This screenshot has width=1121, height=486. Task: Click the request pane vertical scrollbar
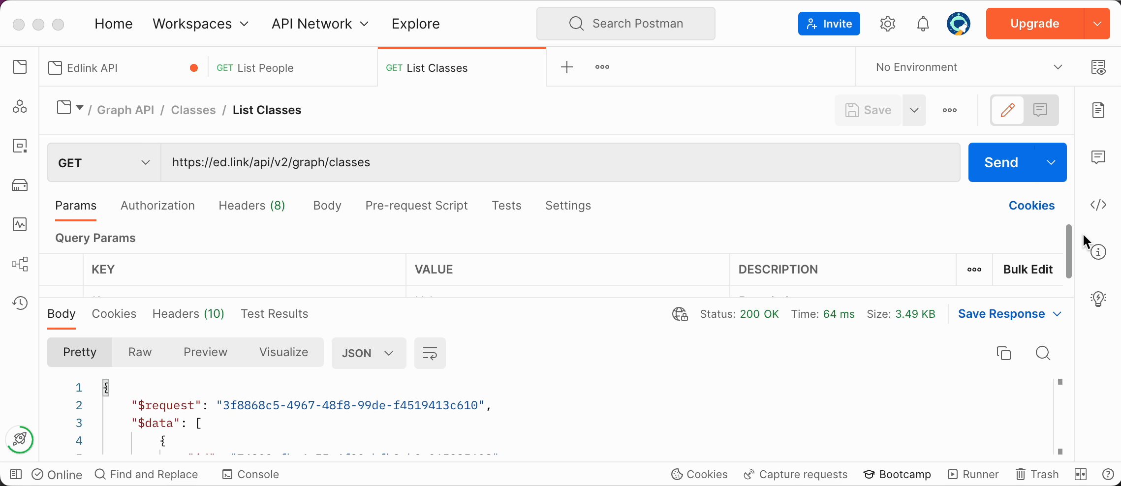click(x=1068, y=251)
